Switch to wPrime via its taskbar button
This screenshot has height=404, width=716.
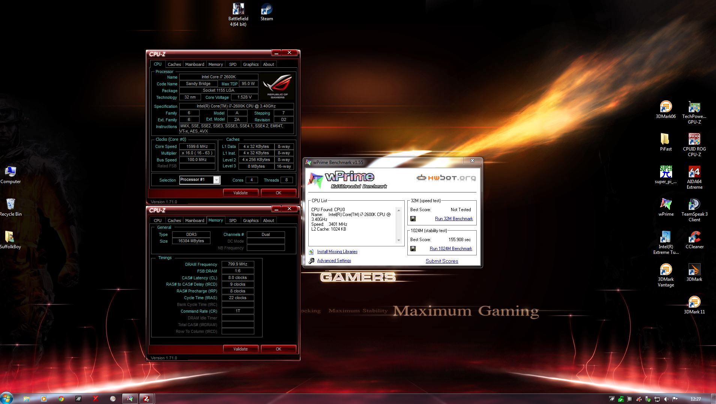(x=130, y=399)
